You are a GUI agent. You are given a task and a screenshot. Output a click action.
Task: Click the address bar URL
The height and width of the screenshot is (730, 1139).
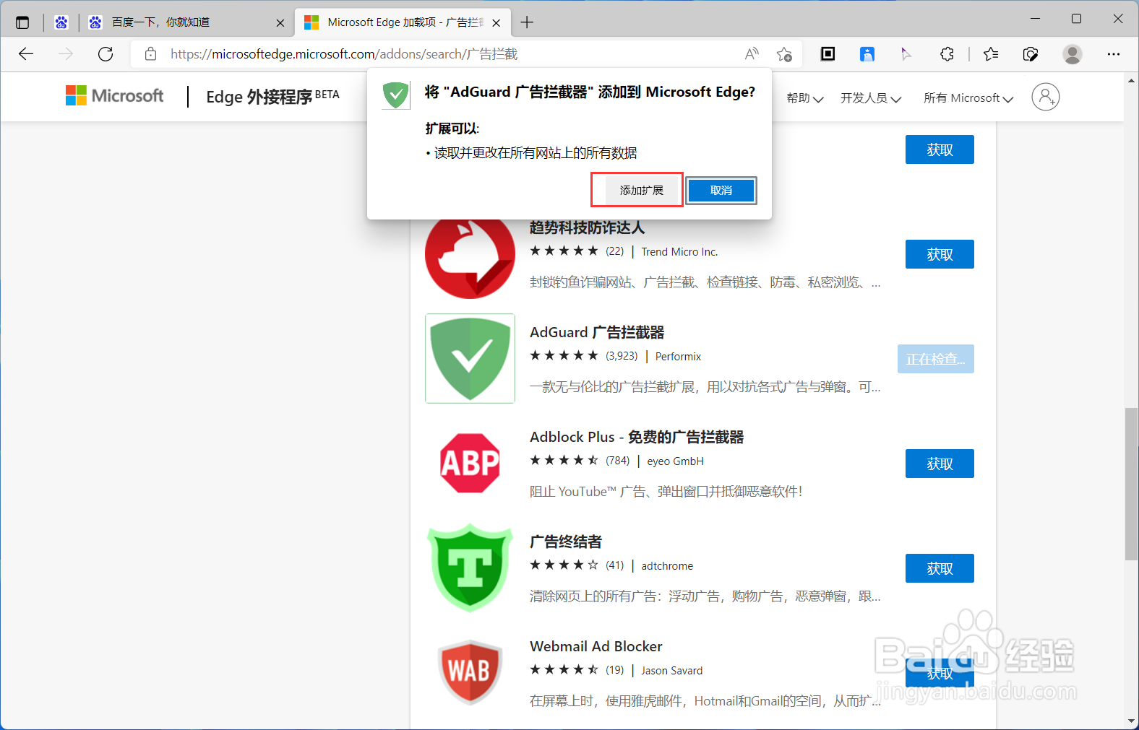(344, 54)
